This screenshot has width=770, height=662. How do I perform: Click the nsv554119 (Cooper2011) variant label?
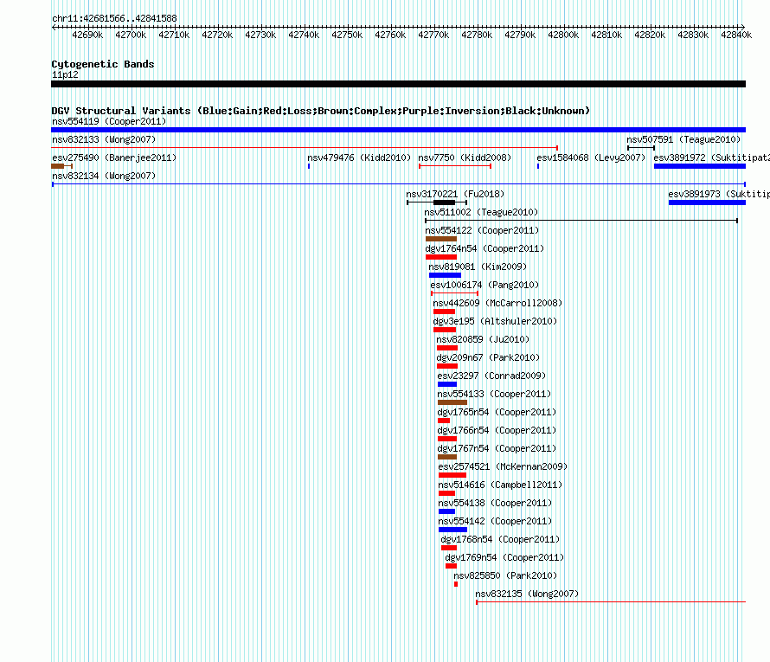tap(109, 121)
